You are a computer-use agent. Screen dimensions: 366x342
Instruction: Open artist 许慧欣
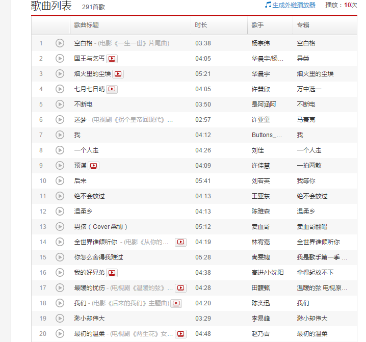260,89
